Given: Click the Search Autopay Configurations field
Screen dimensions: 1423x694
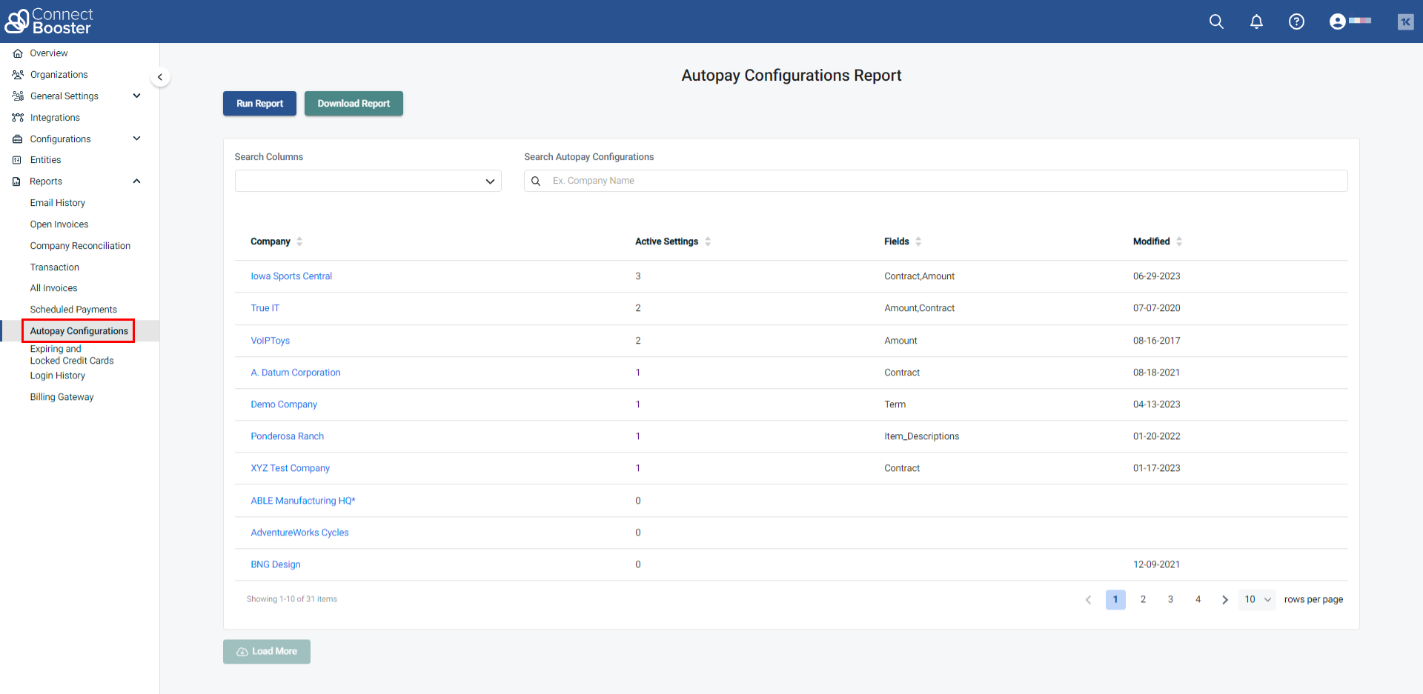Looking at the screenshot, I should pos(935,181).
